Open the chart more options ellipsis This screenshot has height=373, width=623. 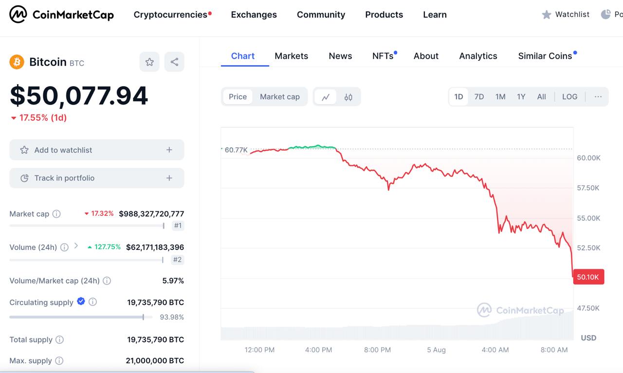tap(598, 97)
